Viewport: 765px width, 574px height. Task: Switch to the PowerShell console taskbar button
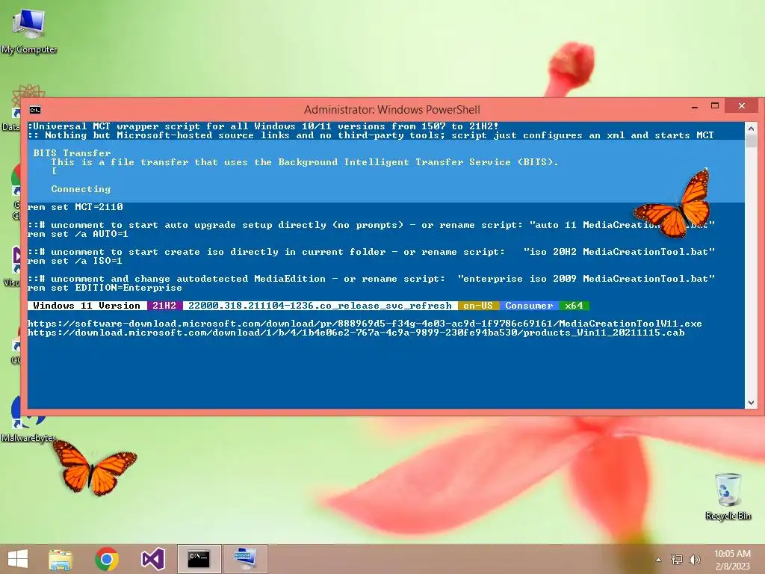coord(199,559)
